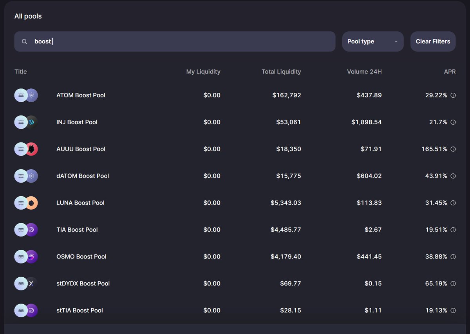470x334 pixels.
Task: Show APR info for ATOM Boost Pool
Action: [x=453, y=95]
